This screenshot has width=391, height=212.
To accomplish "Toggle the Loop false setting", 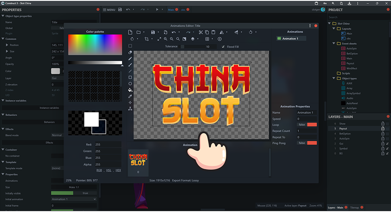I will 311,125.
